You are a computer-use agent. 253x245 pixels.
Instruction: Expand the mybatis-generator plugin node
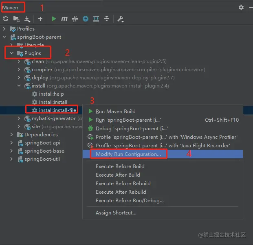click(19, 118)
